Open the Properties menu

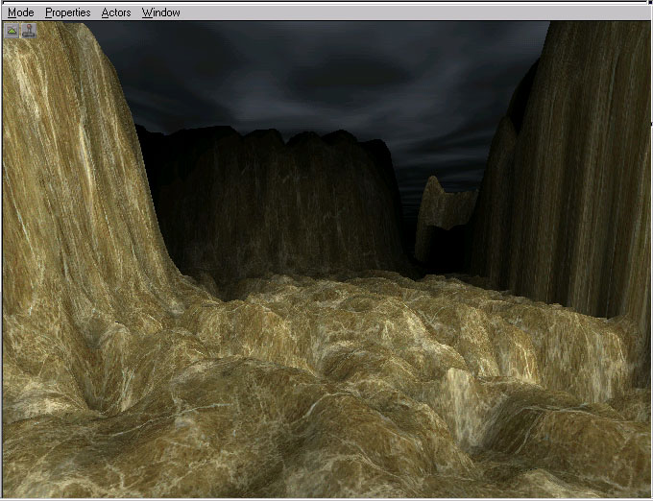[x=68, y=12]
